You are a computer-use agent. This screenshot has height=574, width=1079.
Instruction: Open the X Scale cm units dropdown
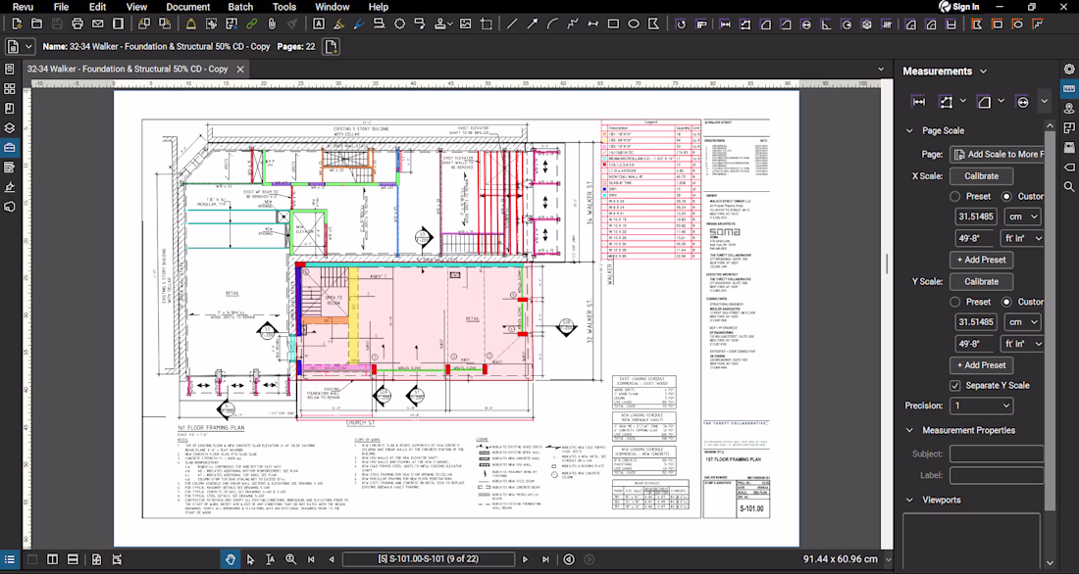[1022, 216]
